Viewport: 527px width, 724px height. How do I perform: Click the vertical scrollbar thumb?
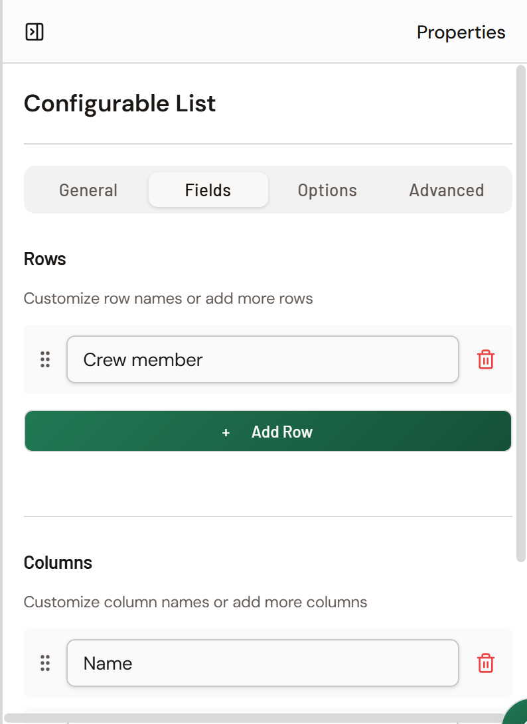521,314
